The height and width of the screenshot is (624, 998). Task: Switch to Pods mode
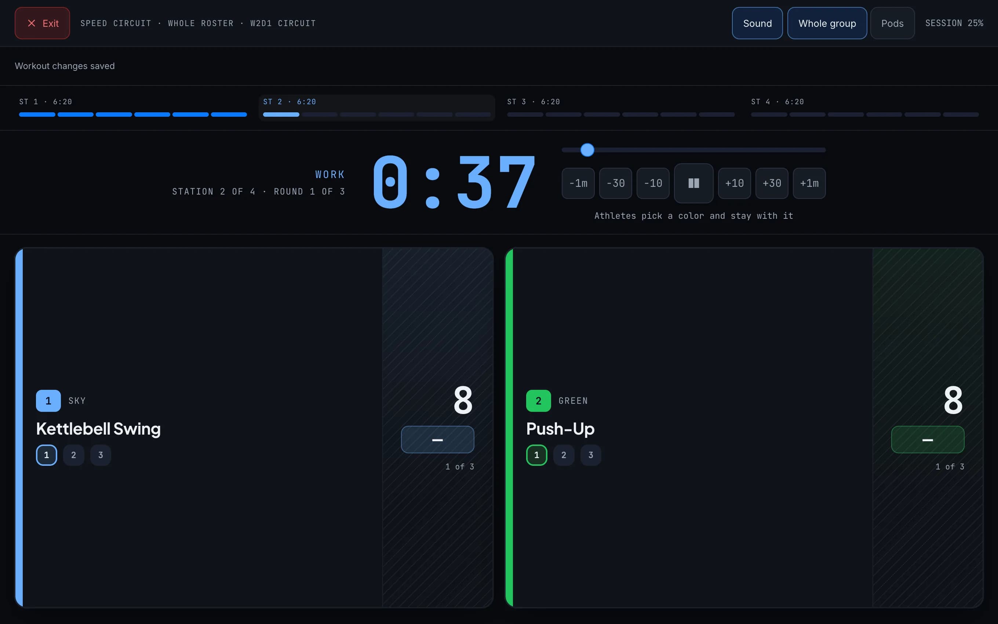pyautogui.click(x=892, y=23)
